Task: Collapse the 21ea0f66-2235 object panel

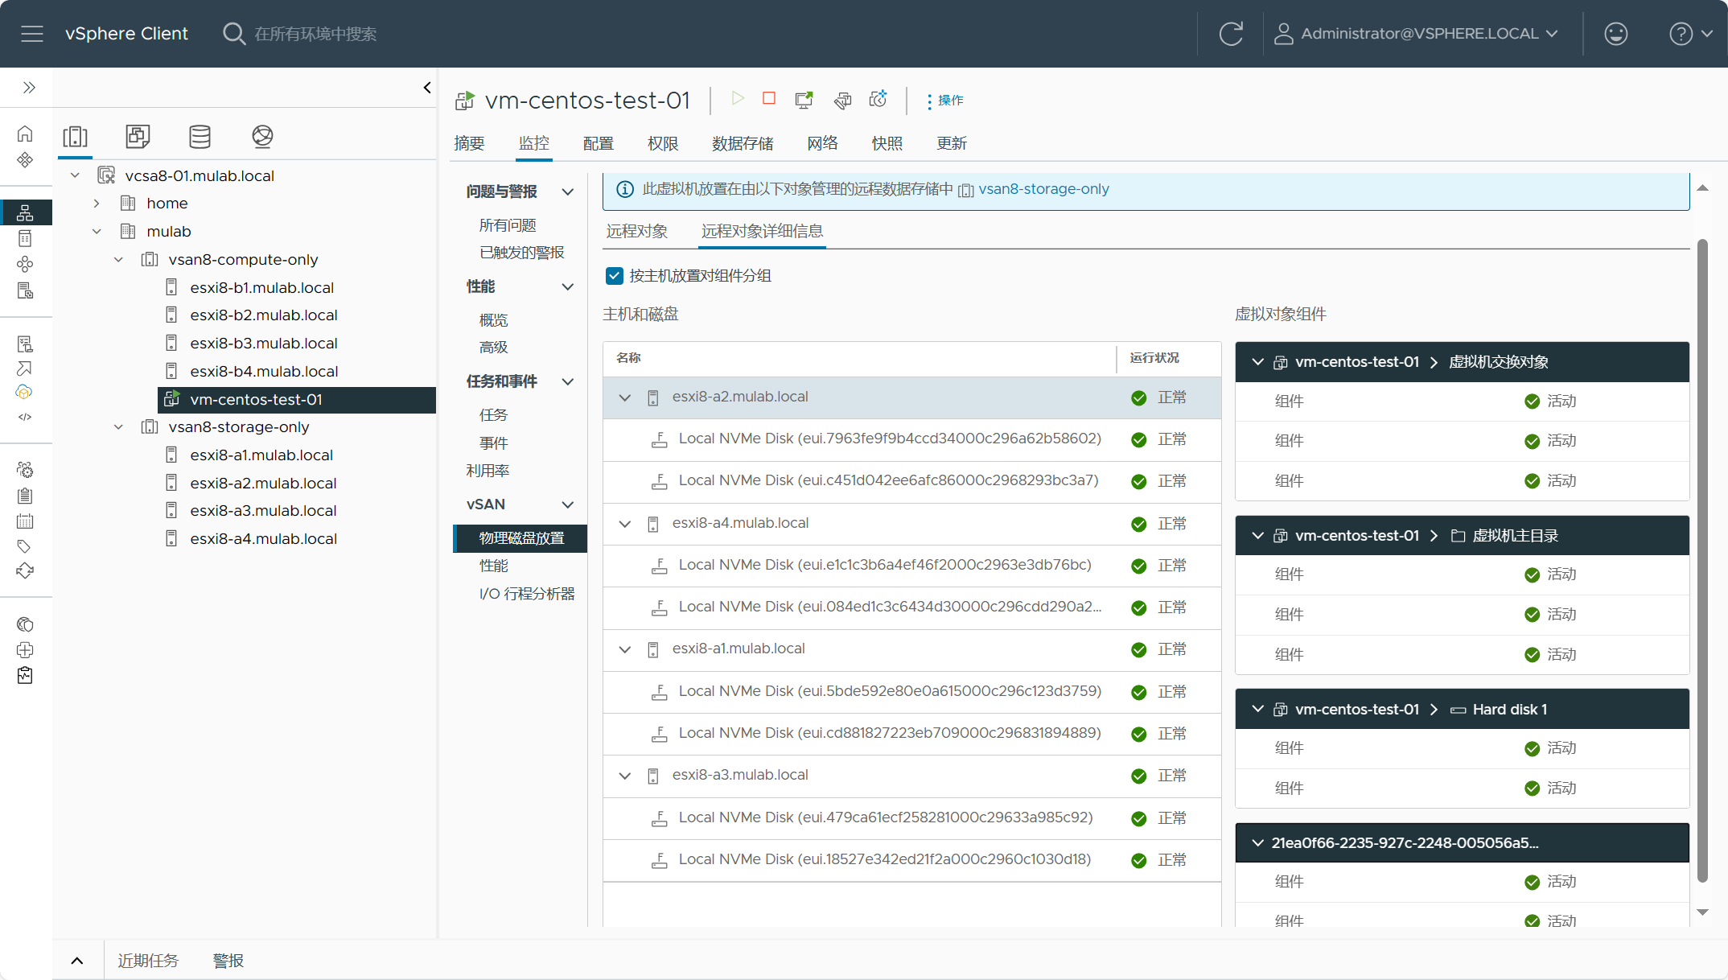Action: click(x=1258, y=843)
